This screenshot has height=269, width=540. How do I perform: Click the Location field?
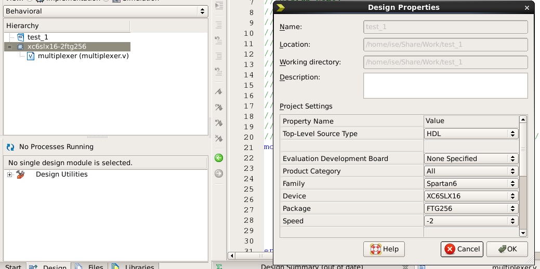(445, 45)
